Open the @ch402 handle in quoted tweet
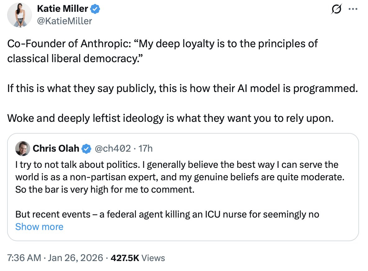Viewport: 368px width, 271px height. (112, 149)
